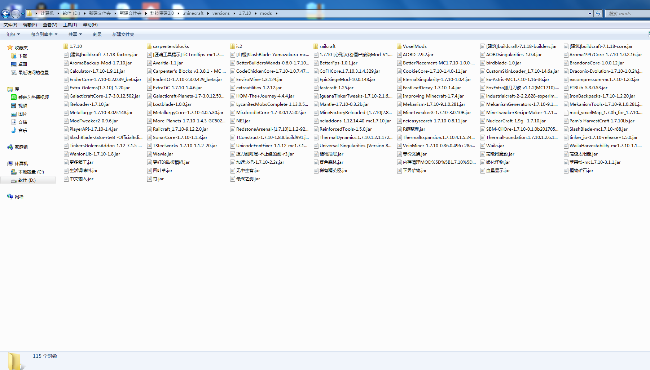This screenshot has height=370, width=650.
Task: Select the 计算机 computer icon in sidebar
Action: 10,163
